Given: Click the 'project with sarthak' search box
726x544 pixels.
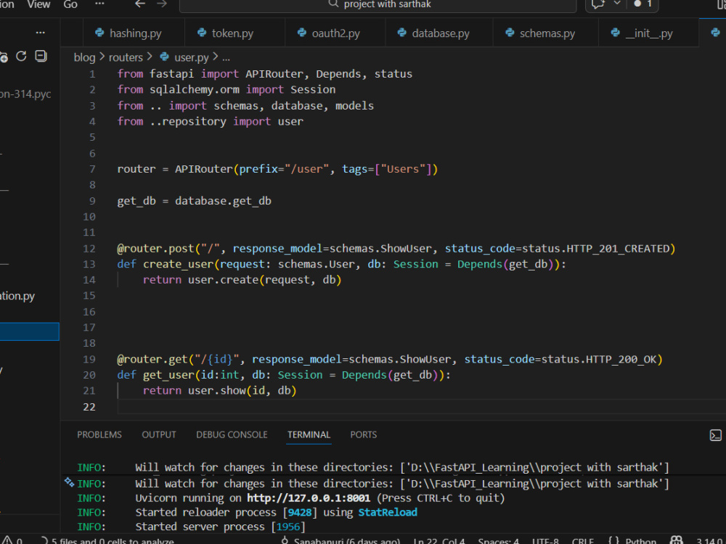Looking at the screenshot, I should (378, 4).
